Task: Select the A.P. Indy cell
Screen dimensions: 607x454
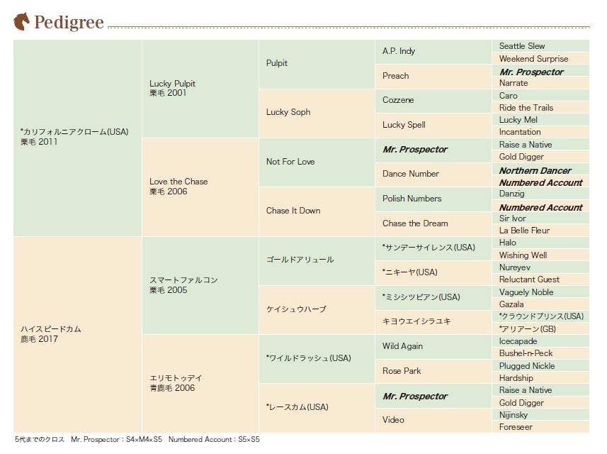Action: 433,52
